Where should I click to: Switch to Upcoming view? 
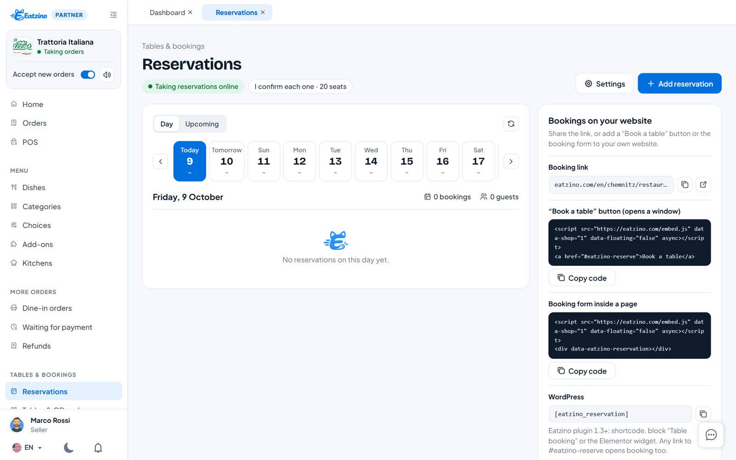202,124
